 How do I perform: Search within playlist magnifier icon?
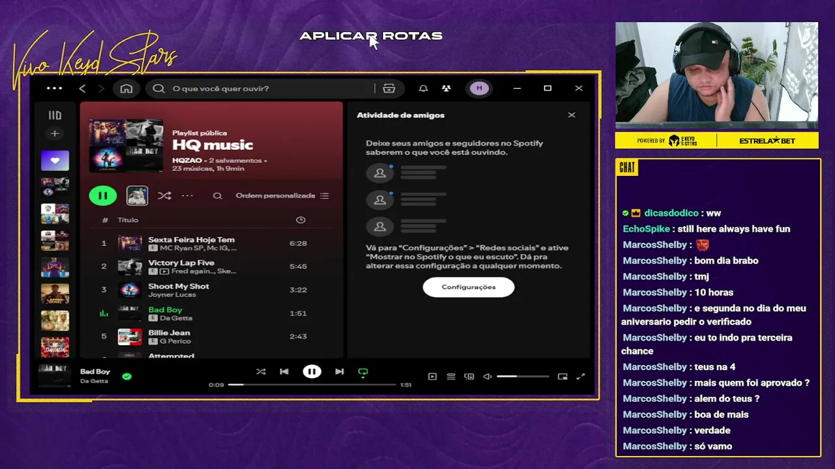[218, 195]
